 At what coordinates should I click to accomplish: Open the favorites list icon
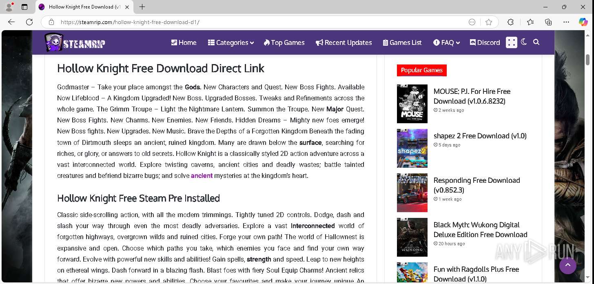pyautogui.click(x=530, y=22)
